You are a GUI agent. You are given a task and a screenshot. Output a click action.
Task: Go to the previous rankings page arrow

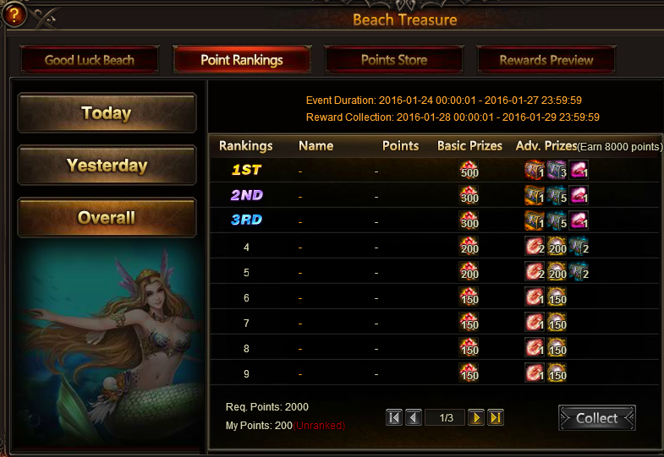click(414, 417)
